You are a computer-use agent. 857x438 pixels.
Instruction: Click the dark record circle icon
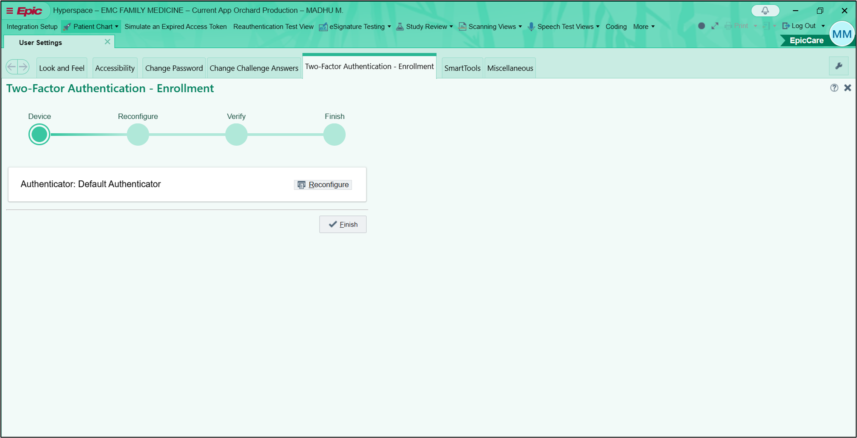(701, 26)
